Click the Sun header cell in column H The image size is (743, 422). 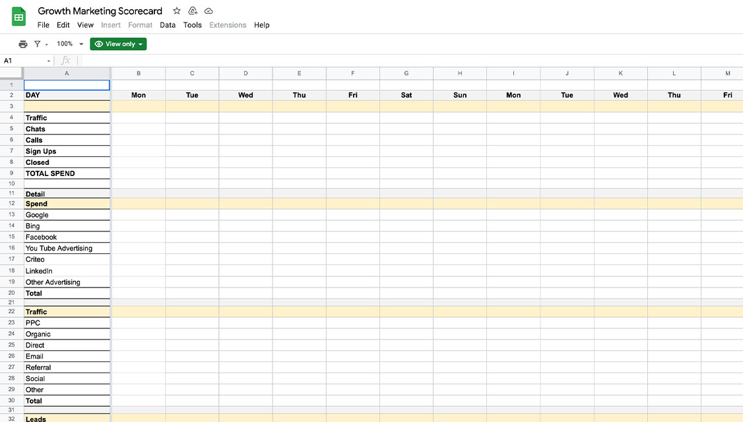pos(460,95)
